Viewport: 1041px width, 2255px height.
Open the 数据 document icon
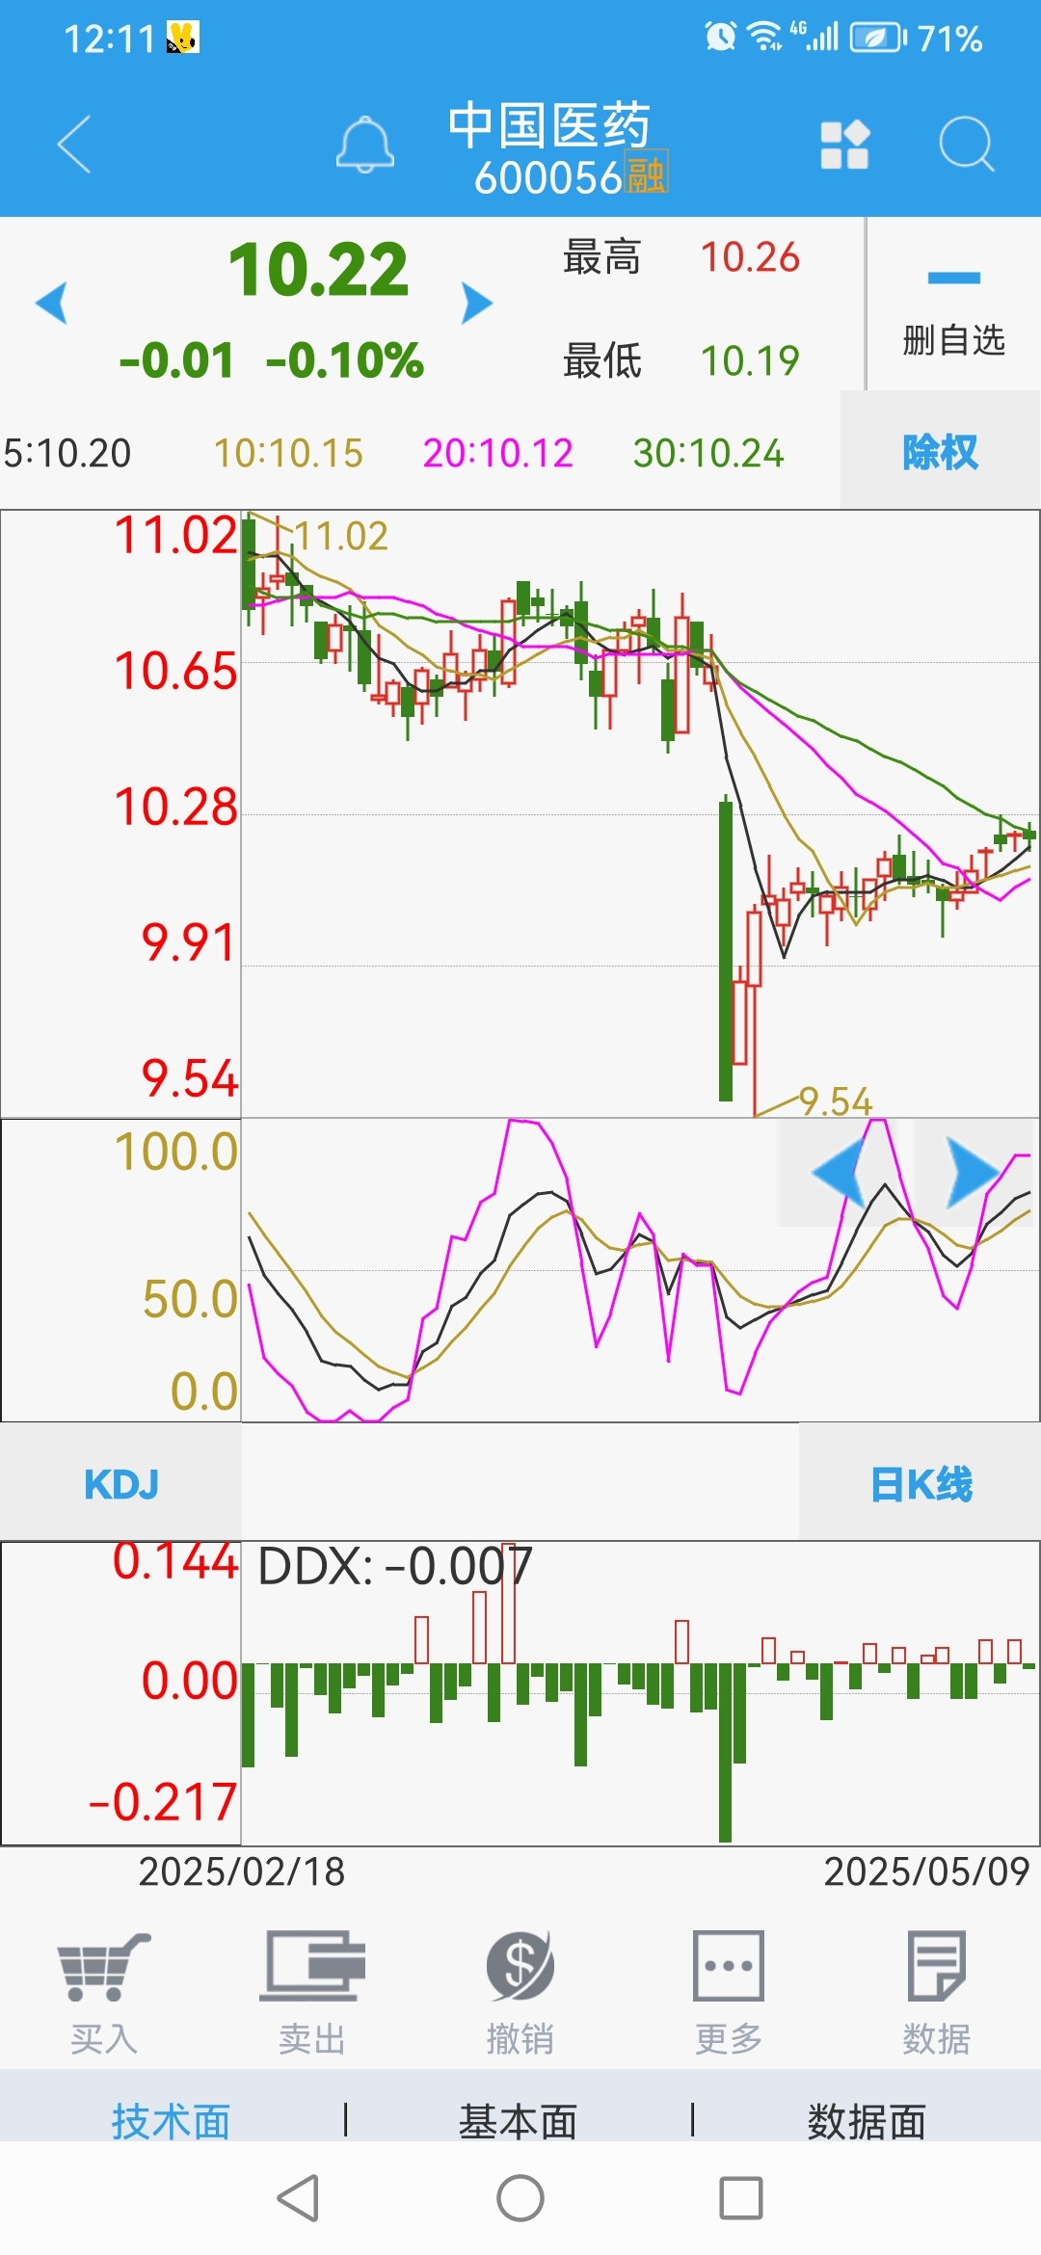pyautogui.click(x=936, y=1966)
